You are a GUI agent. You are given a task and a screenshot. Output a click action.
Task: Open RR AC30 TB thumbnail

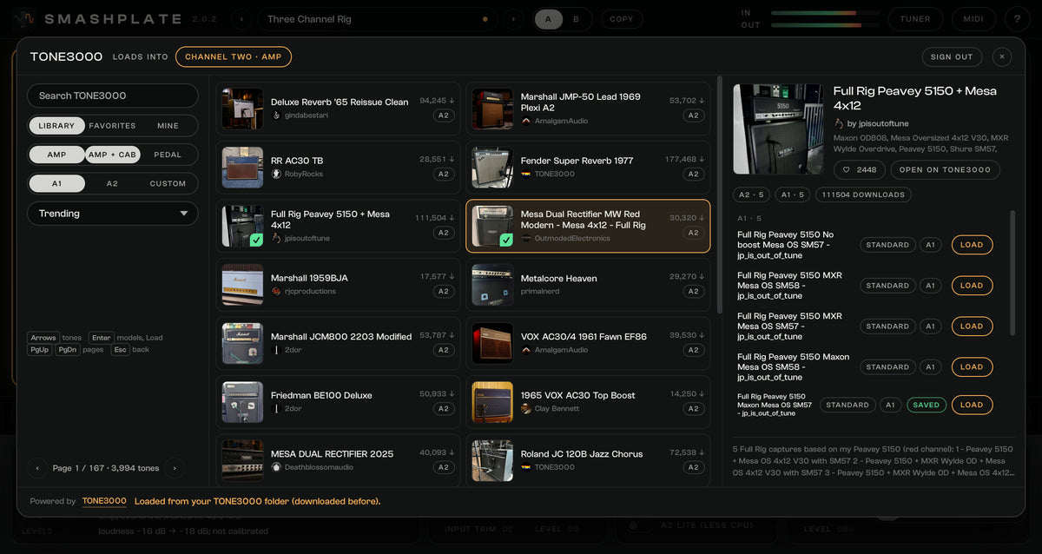click(x=242, y=168)
